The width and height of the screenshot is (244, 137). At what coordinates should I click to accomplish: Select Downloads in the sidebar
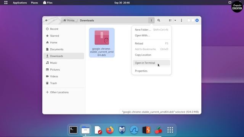pos(64,56)
